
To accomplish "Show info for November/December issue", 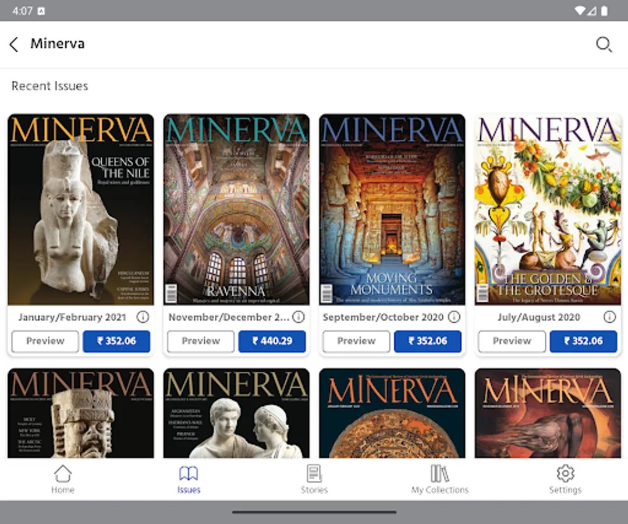I will point(298,317).
